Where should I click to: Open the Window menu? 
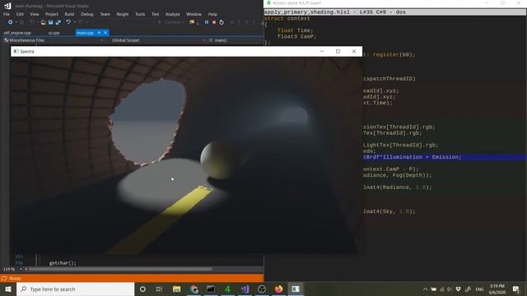[194, 14]
